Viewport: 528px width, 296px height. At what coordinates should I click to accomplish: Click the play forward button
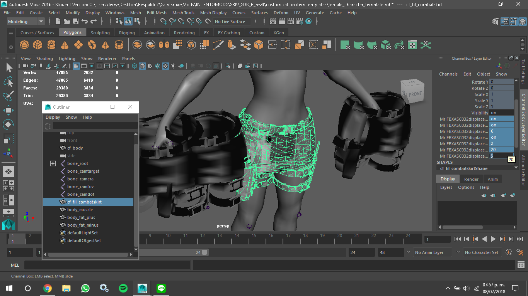click(x=493, y=239)
